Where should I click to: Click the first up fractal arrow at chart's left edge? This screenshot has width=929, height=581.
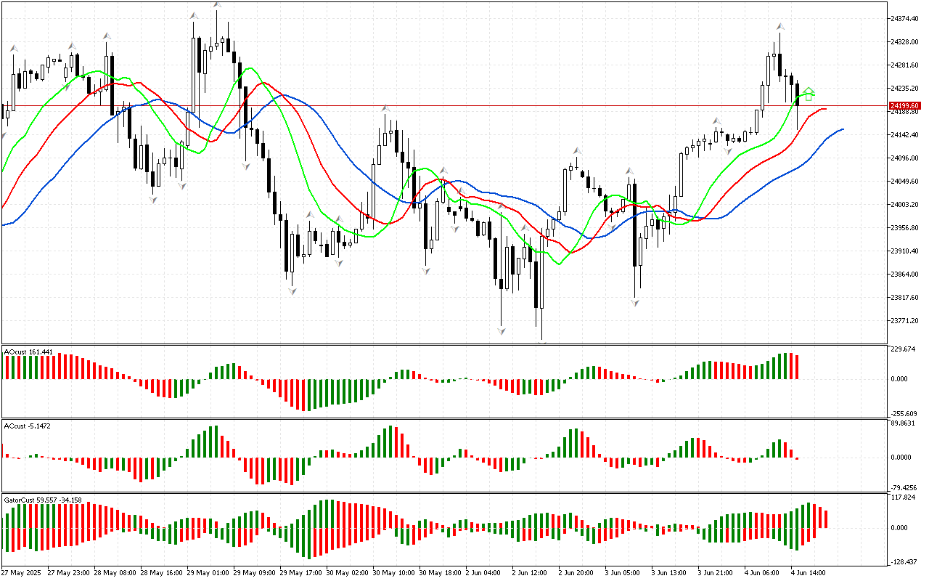(13, 48)
